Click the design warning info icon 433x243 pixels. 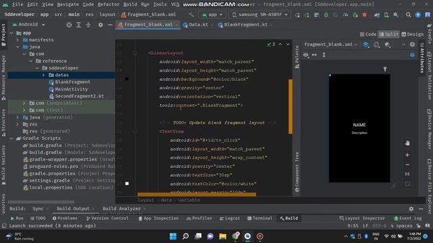[412, 45]
